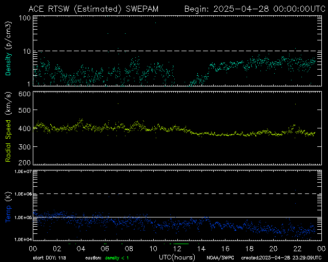This screenshot has width=328, height=262.
Task: Click the green 'density < 1' legend text
Action: pyautogui.click(x=117, y=258)
